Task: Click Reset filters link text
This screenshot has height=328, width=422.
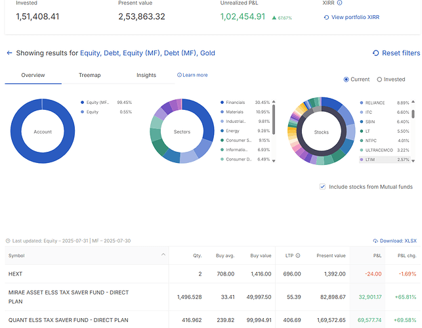Action: pos(401,53)
